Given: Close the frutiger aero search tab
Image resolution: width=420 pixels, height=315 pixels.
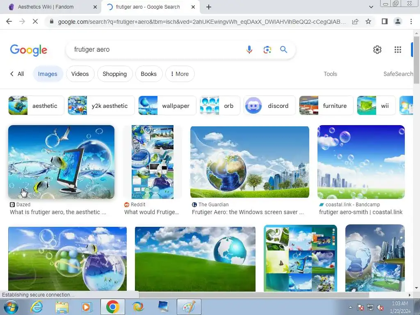Looking at the screenshot, I should [193, 7].
